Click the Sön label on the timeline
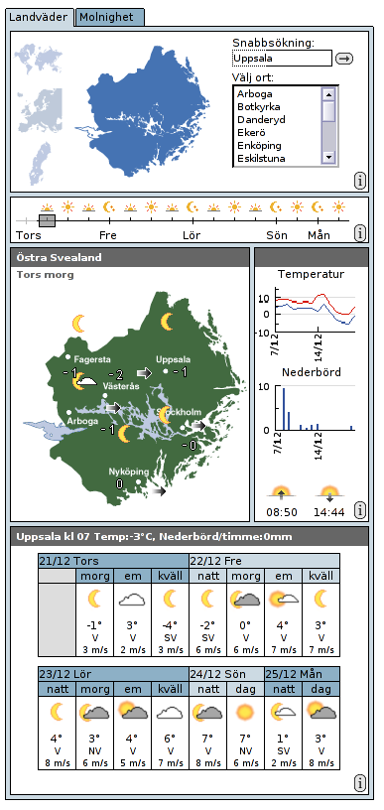 click(277, 235)
